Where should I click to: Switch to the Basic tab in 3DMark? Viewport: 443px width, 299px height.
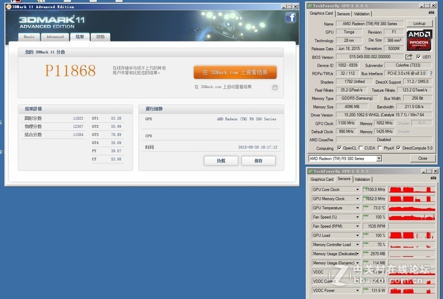[x=29, y=37]
